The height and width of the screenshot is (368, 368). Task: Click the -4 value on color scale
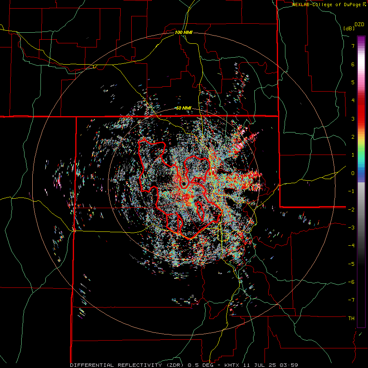tap(351, 246)
